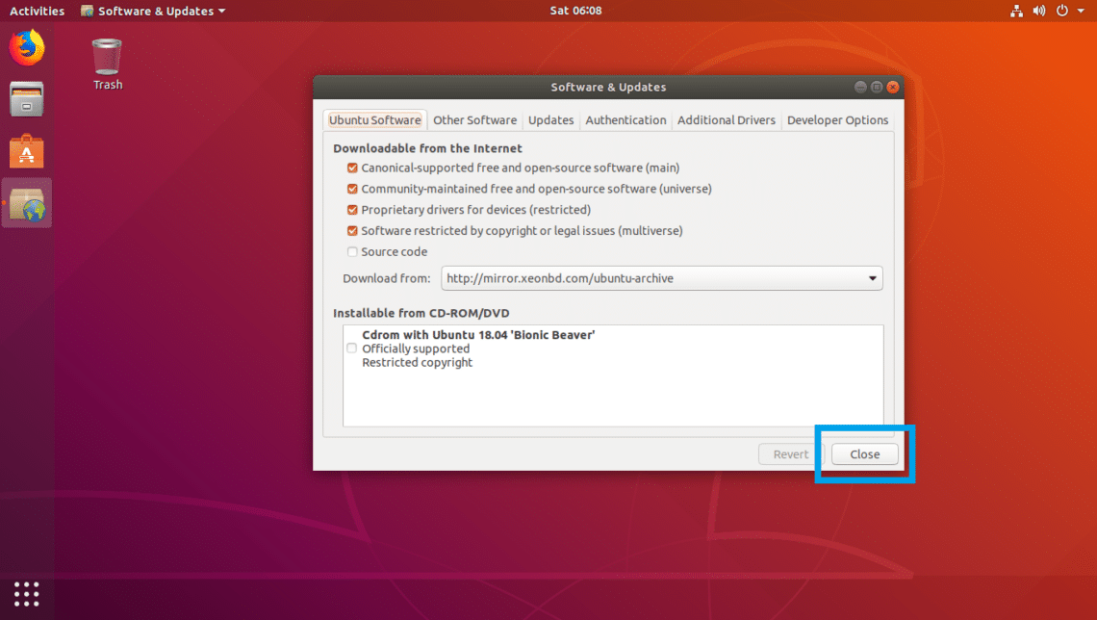The height and width of the screenshot is (620, 1097).
Task: Open the Updates tab
Action: tap(550, 120)
